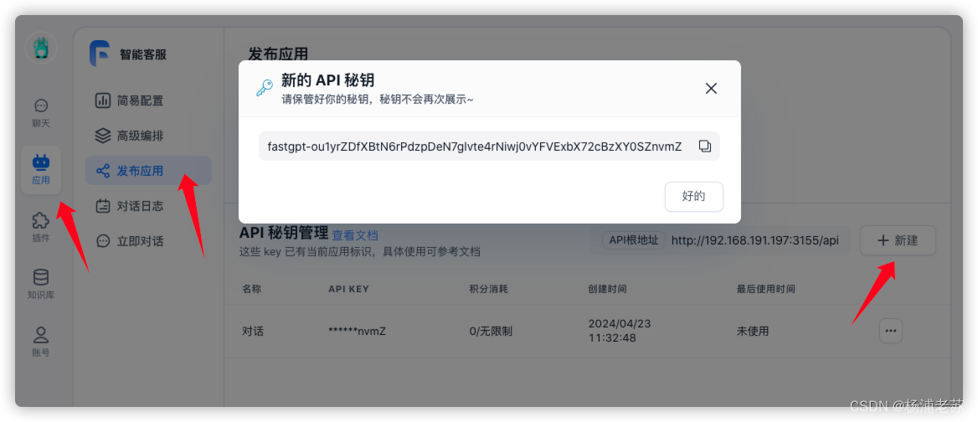
Task: Open the 查看文档 documentation link
Action: 355,235
